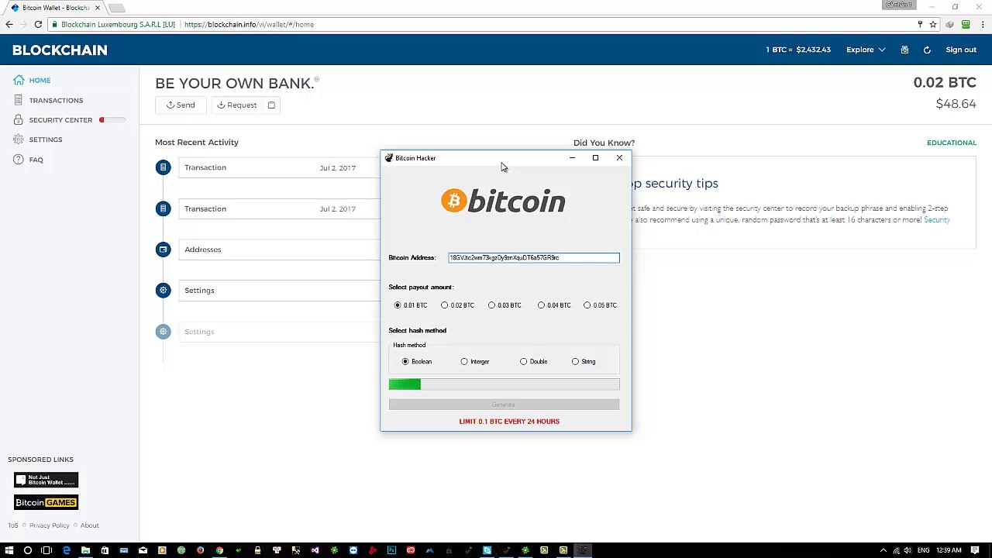Open the Home page in sidebar
This screenshot has height=558, width=992.
[x=40, y=81]
